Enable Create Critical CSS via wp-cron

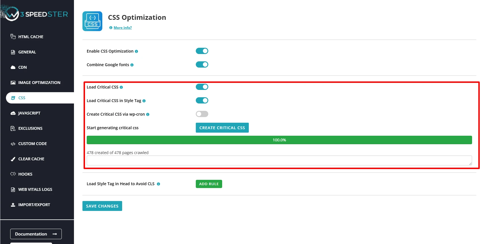tap(202, 114)
